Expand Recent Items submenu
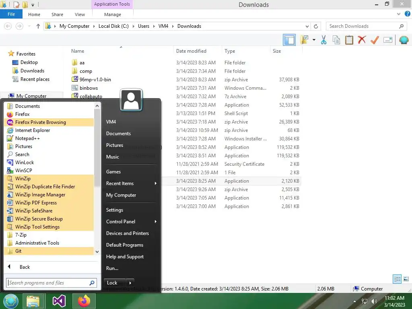 (132, 183)
